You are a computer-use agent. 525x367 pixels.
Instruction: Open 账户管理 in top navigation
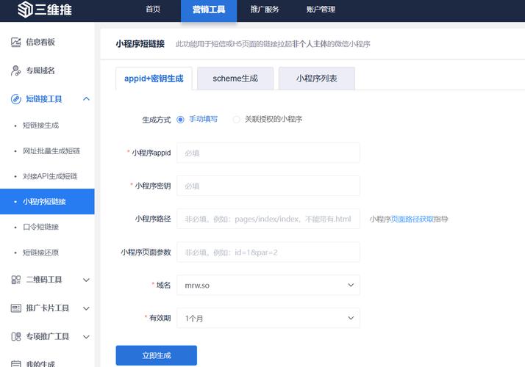pyautogui.click(x=321, y=10)
